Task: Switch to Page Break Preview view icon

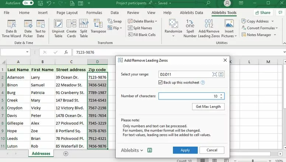Action: coord(226,161)
